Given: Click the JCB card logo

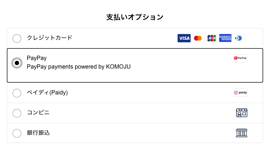Looking at the screenshot, I should click(x=212, y=38).
